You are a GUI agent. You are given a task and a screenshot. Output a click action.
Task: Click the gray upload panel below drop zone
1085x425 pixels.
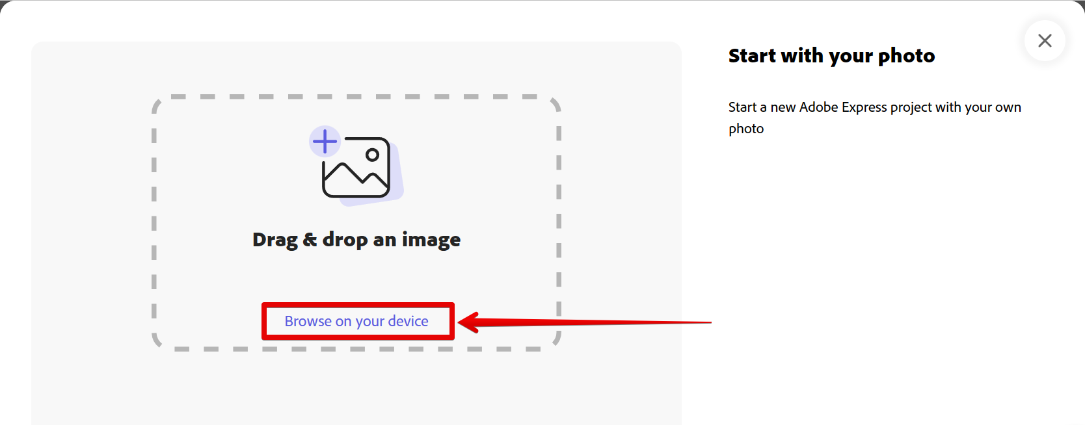(356, 390)
